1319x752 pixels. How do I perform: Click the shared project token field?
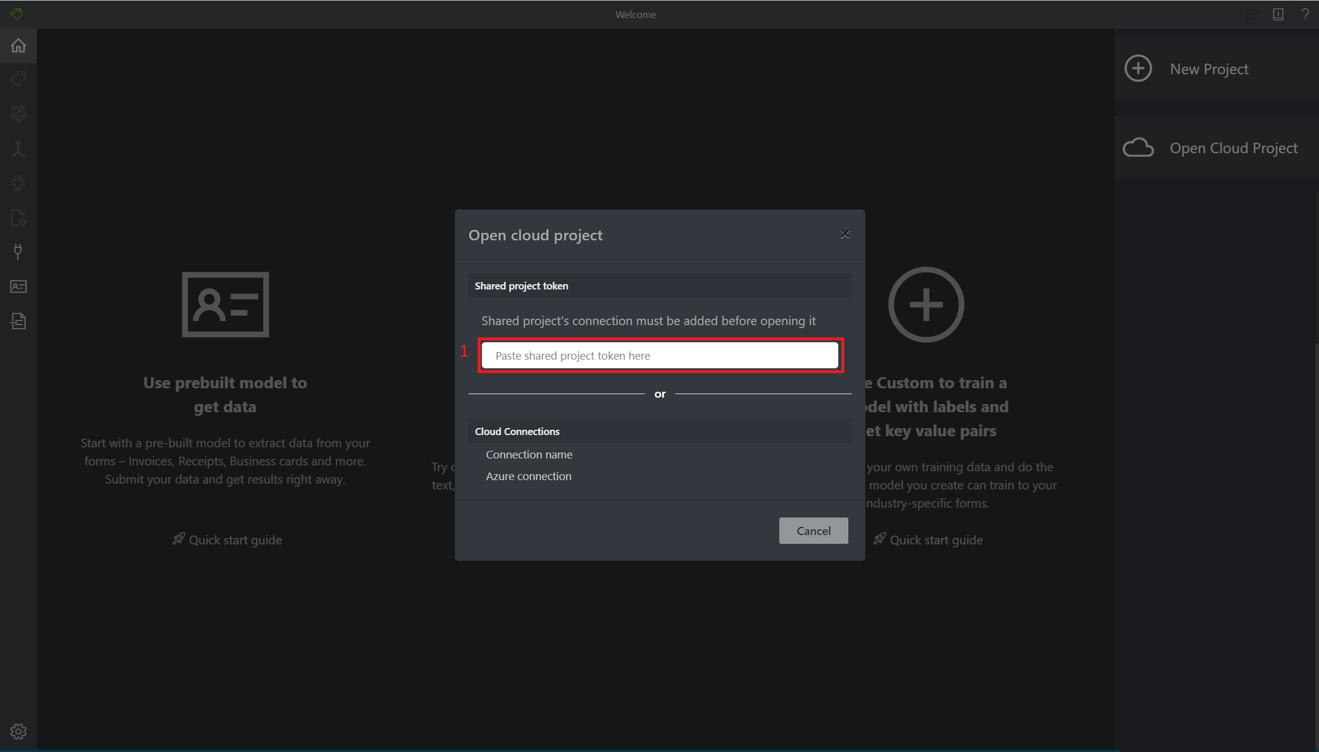[x=659, y=356]
